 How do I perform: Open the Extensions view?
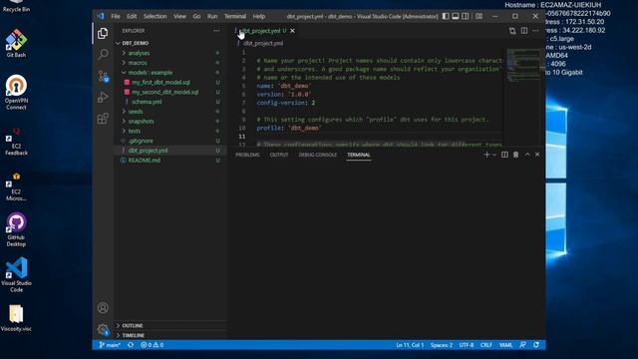click(x=103, y=119)
